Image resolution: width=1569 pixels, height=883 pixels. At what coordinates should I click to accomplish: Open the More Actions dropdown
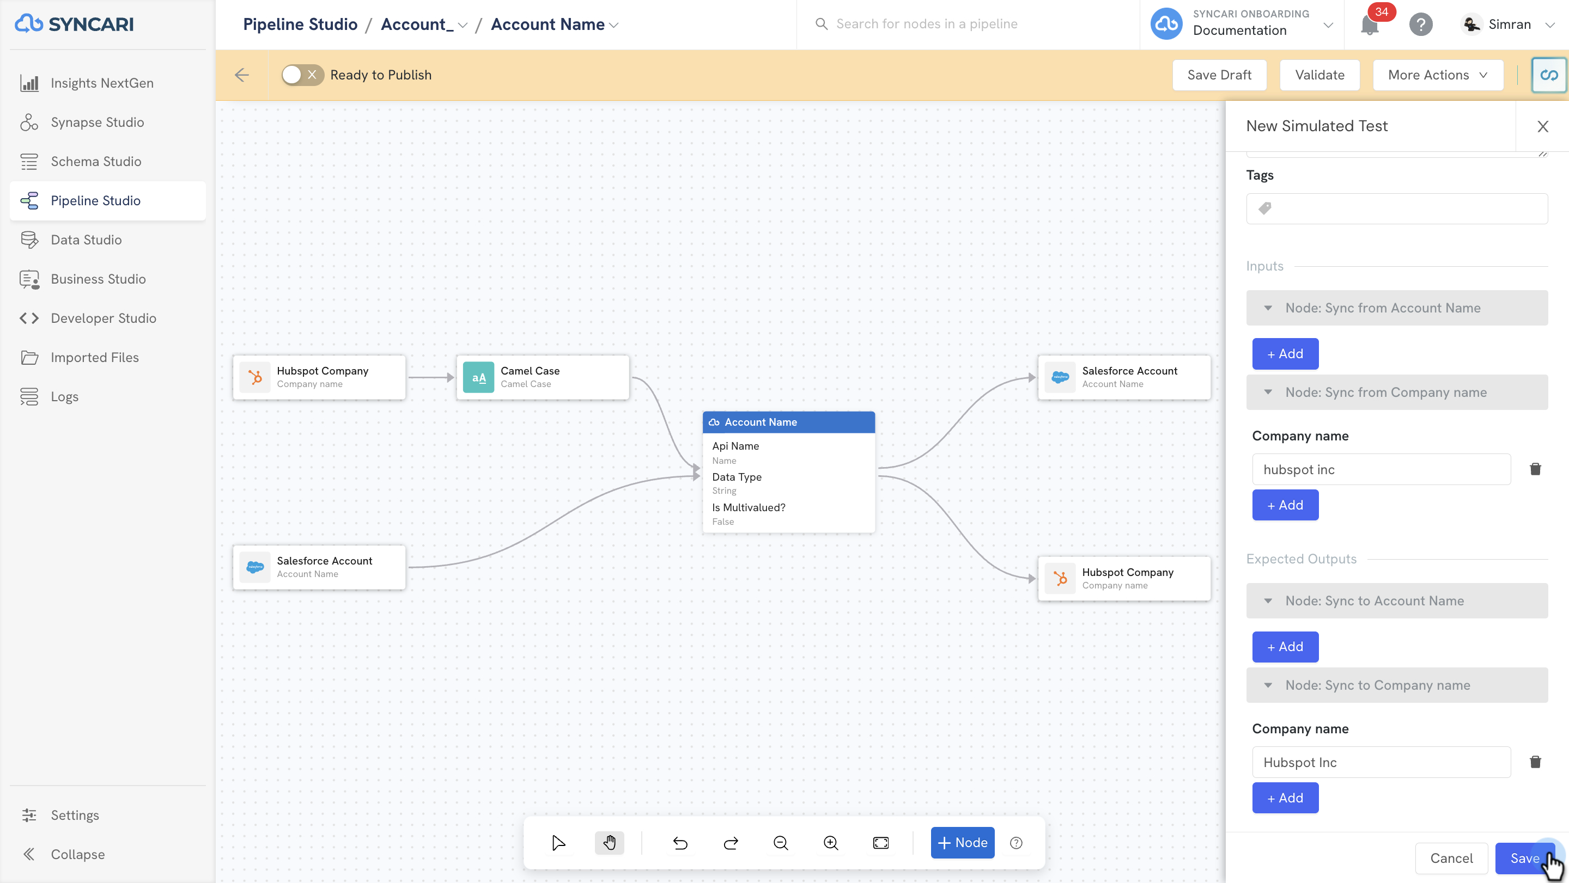(1438, 75)
